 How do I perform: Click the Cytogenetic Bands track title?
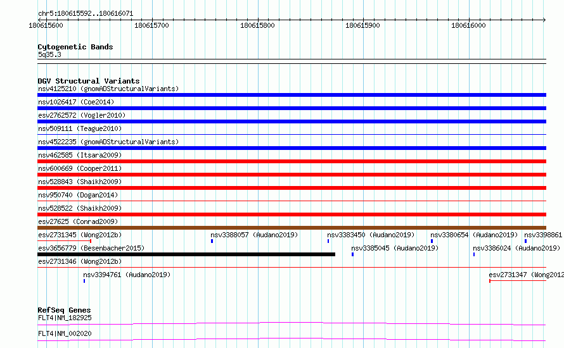(75, 47)
